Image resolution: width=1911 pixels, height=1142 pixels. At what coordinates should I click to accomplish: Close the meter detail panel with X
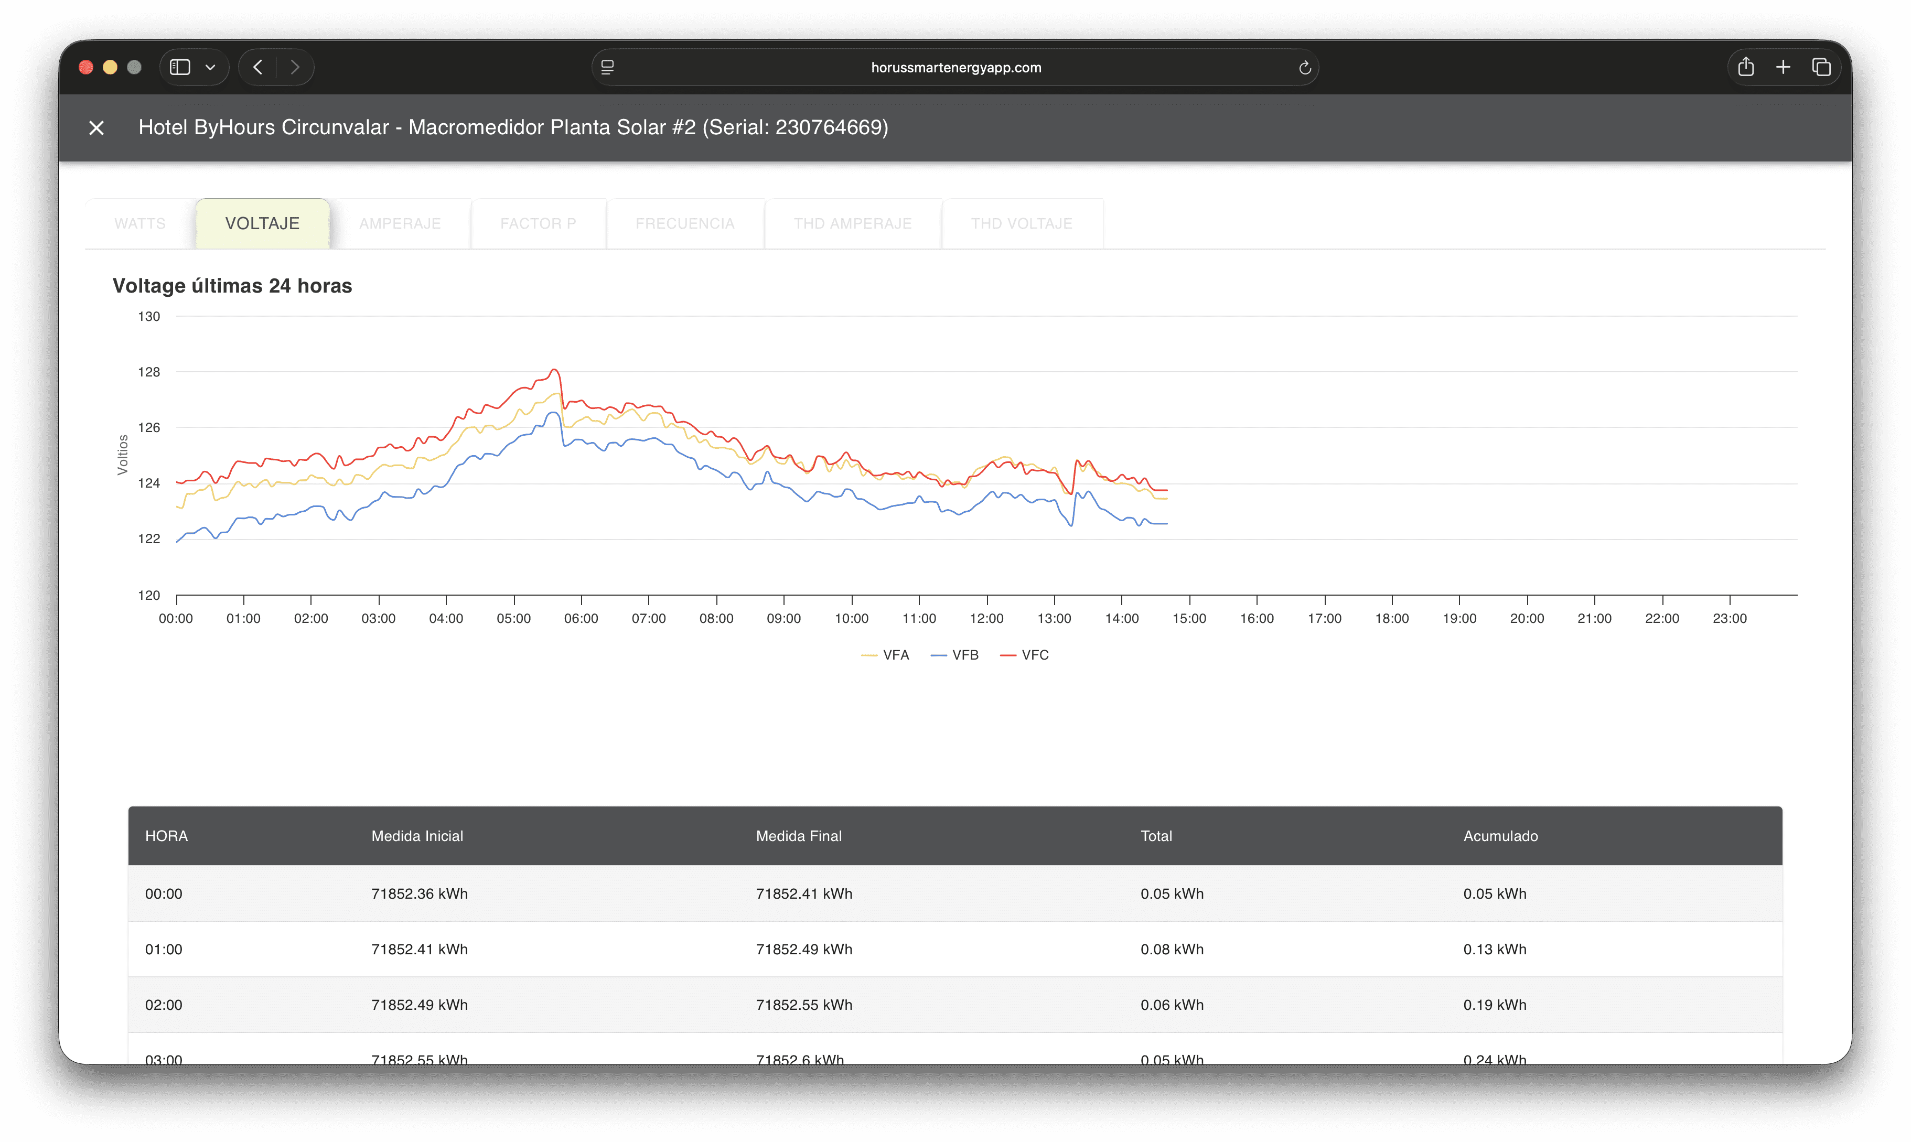(x=96, y=128)
